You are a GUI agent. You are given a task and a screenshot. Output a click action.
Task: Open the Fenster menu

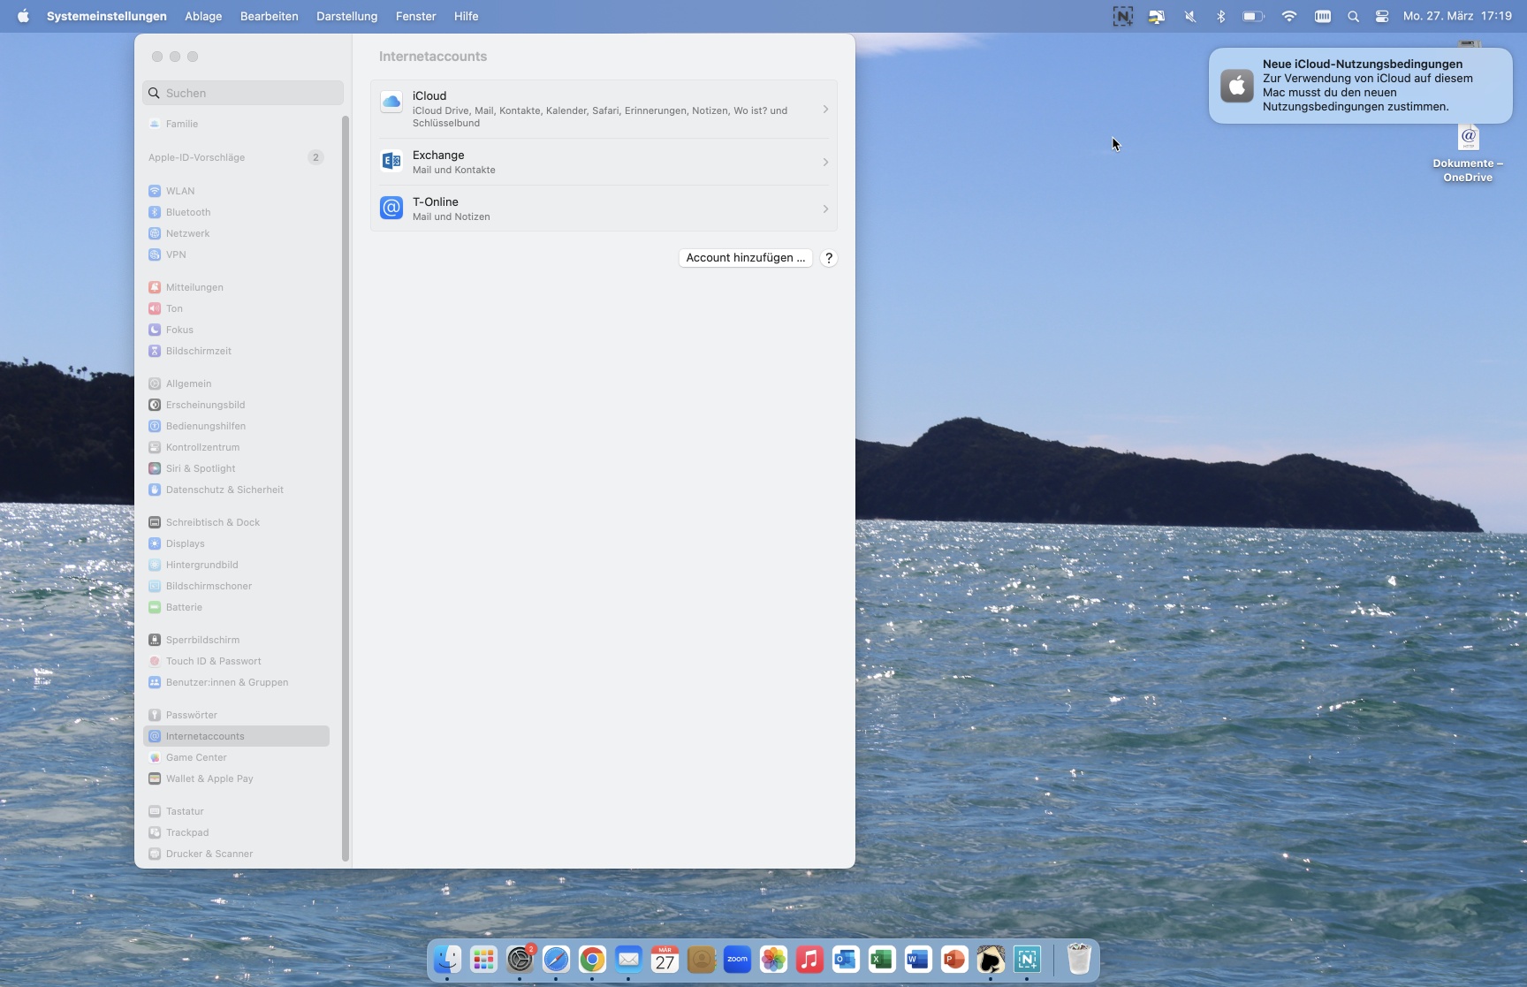coord(415,16)
